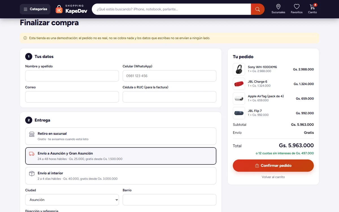This screenshot has height=212, width=339.
Task: Click the 12 cuotas sin intereses text
Action: point(285,153)
